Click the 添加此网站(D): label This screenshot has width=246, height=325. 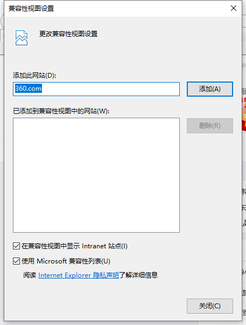click(34, 76)
